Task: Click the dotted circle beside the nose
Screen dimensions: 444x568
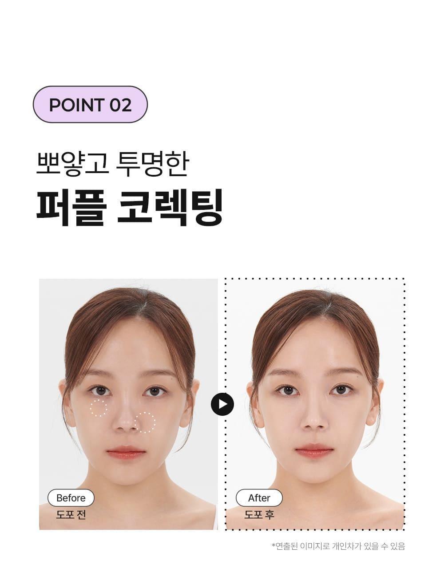Action: [x=146, y=422]
